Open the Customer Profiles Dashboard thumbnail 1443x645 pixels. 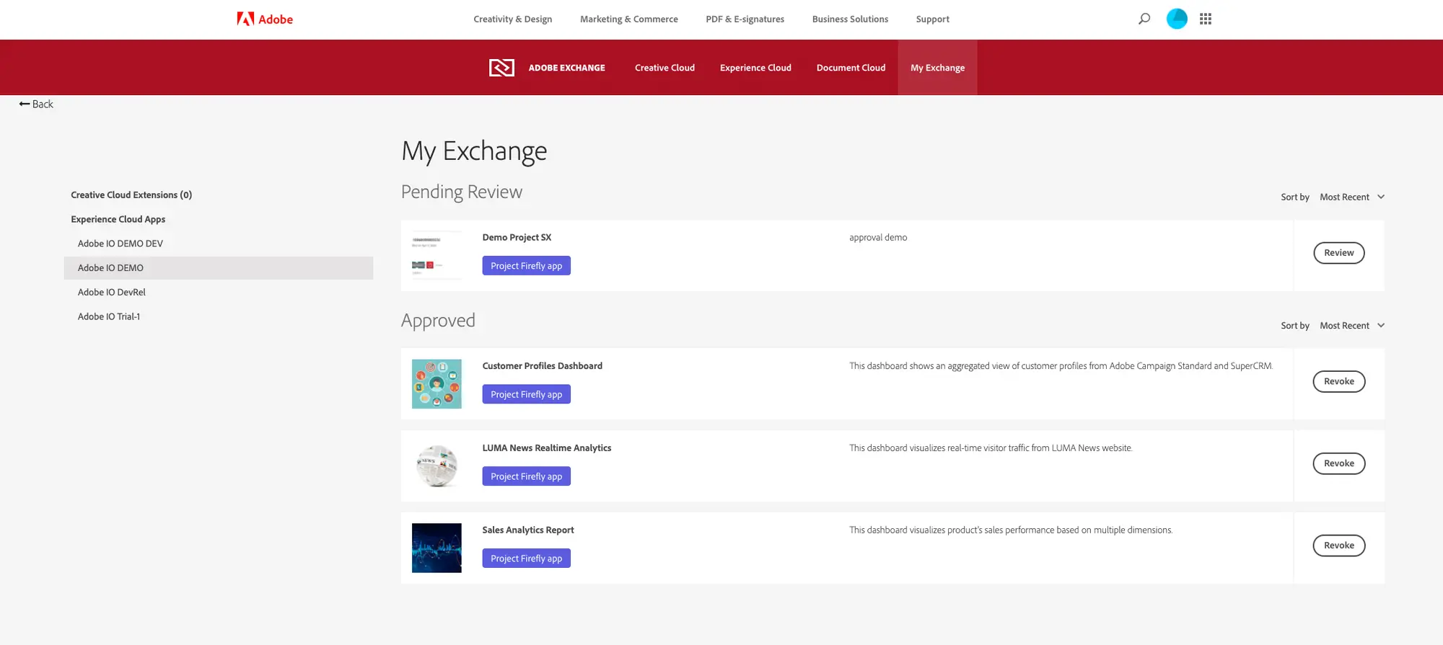[x=437, y=384]
